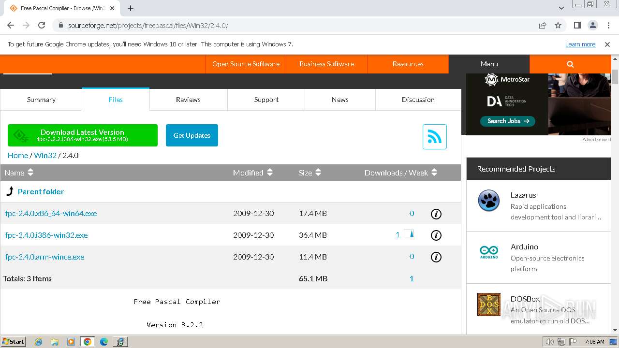The height and width of the screenshot is (348, 619).
Task: Sort files by the Name column
Action: tap(19, 173)
